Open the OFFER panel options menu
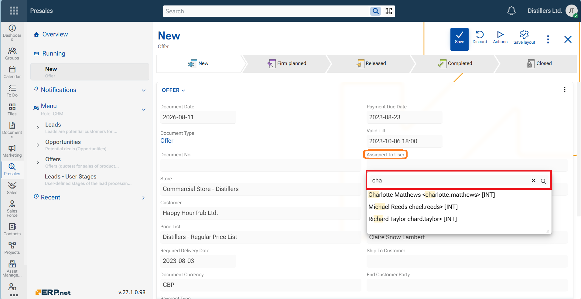This screenshot has width=581, height=299. coord(565,90)
